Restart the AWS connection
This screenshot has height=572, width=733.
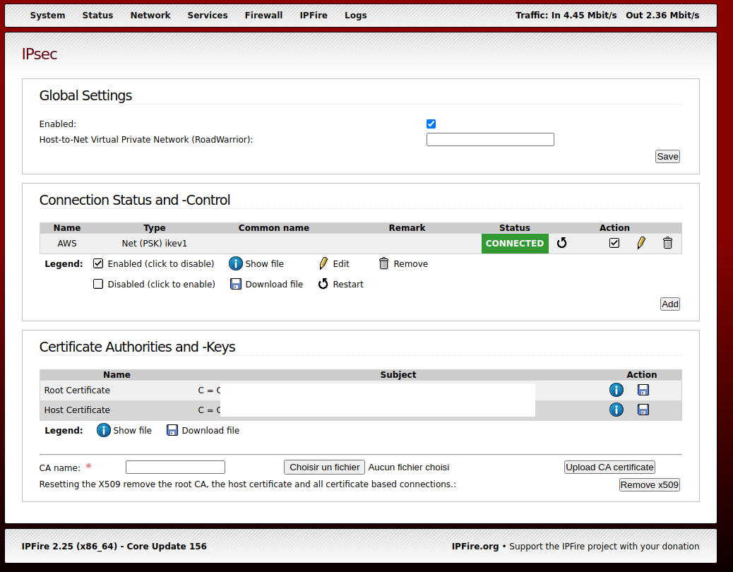pos(562,243)
